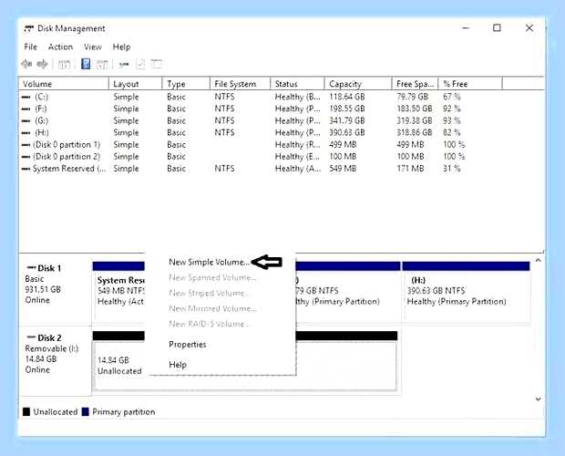Viewport: 565px width, 456px height.
Task: Click the blue Primary partition legend swatch
Action: click(86, 411)
